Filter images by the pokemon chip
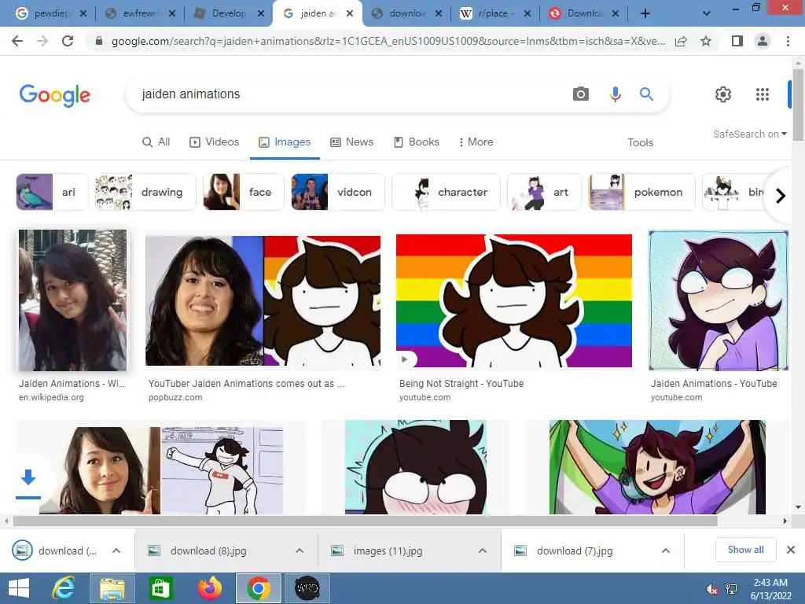This screenshot has height=604, width=805. click(x=641, y=192)
